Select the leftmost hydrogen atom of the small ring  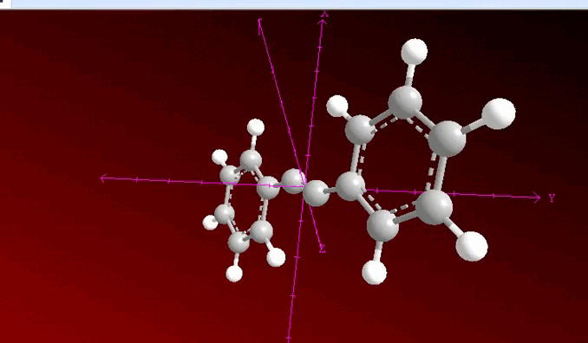(x=210, y=223)
